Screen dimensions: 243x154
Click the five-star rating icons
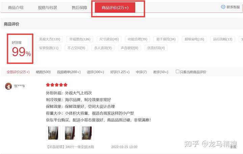pyautogui.click(x=57, y=85)
